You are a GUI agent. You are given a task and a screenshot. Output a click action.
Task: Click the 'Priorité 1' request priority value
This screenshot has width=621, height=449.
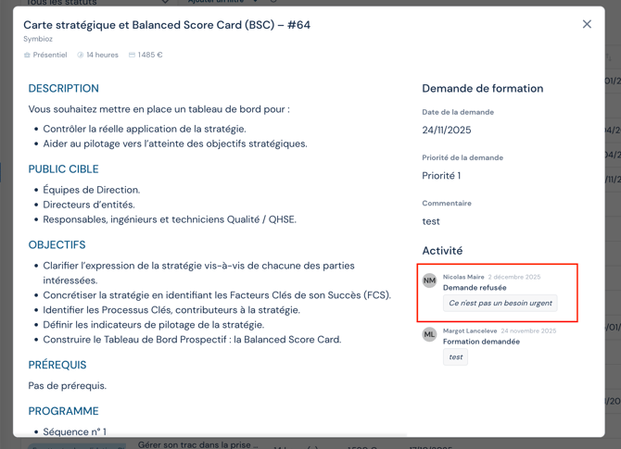441,176
